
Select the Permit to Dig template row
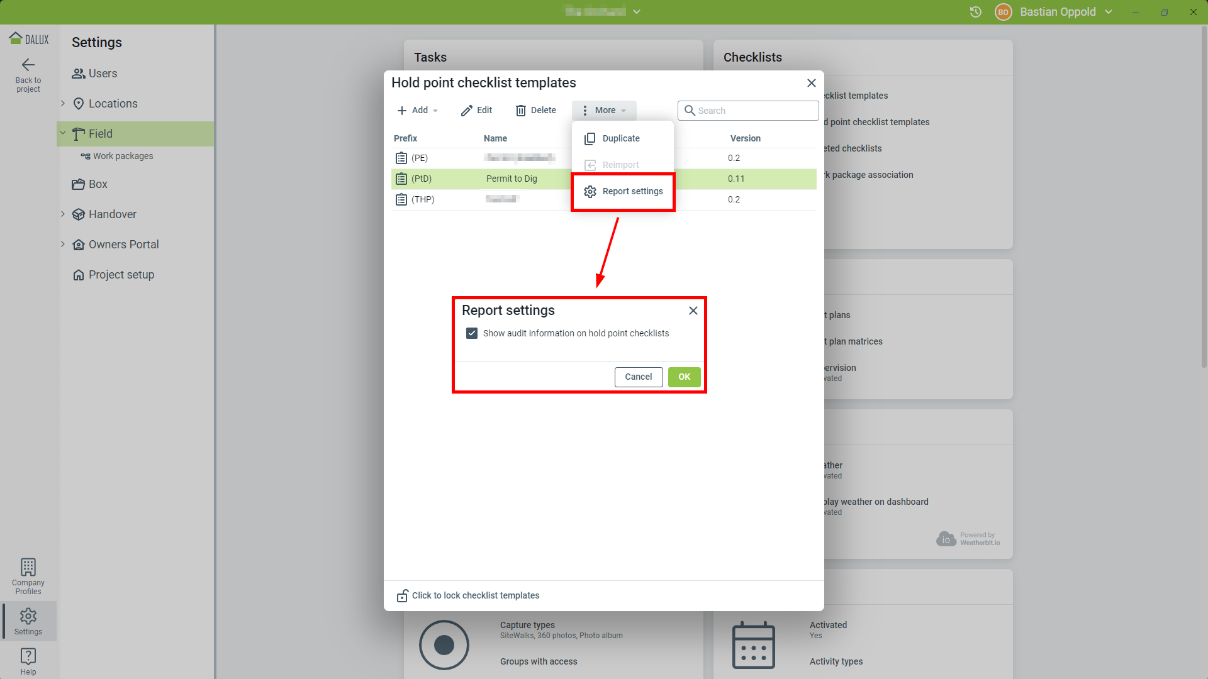click(512, 179)
